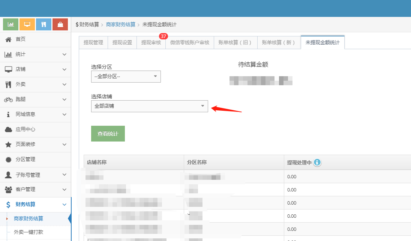This screenshot has height=241, width=411.
Task: Click the blue takeout icon in top toolbar
Action: (43, 24)
